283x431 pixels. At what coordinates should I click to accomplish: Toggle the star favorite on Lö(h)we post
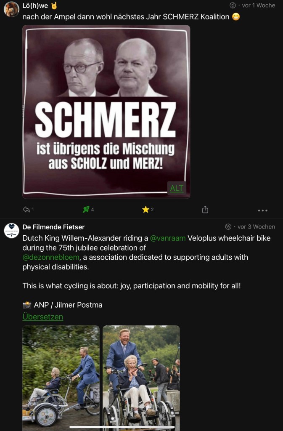coord(145,210)
